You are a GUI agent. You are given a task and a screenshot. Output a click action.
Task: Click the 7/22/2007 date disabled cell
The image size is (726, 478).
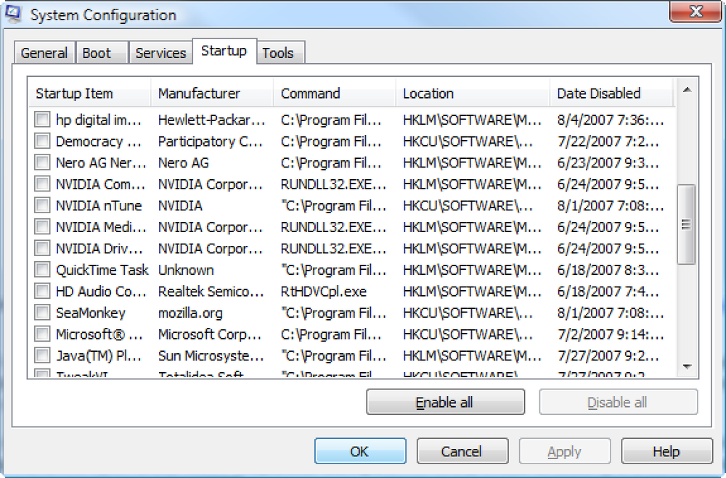click(608, 141)
